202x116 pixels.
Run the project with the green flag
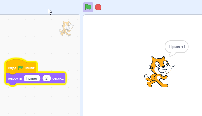88,7
